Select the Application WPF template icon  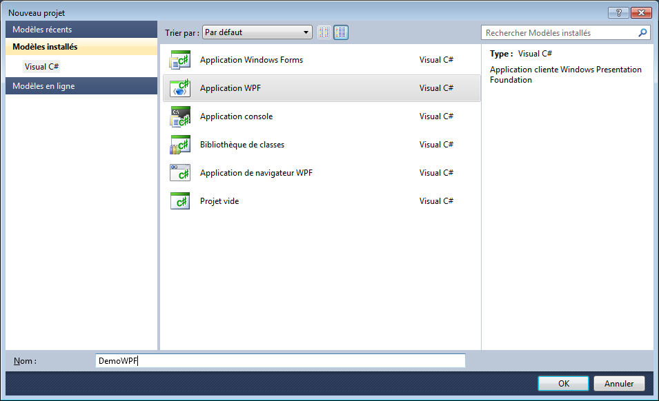[x=179, y=88]
